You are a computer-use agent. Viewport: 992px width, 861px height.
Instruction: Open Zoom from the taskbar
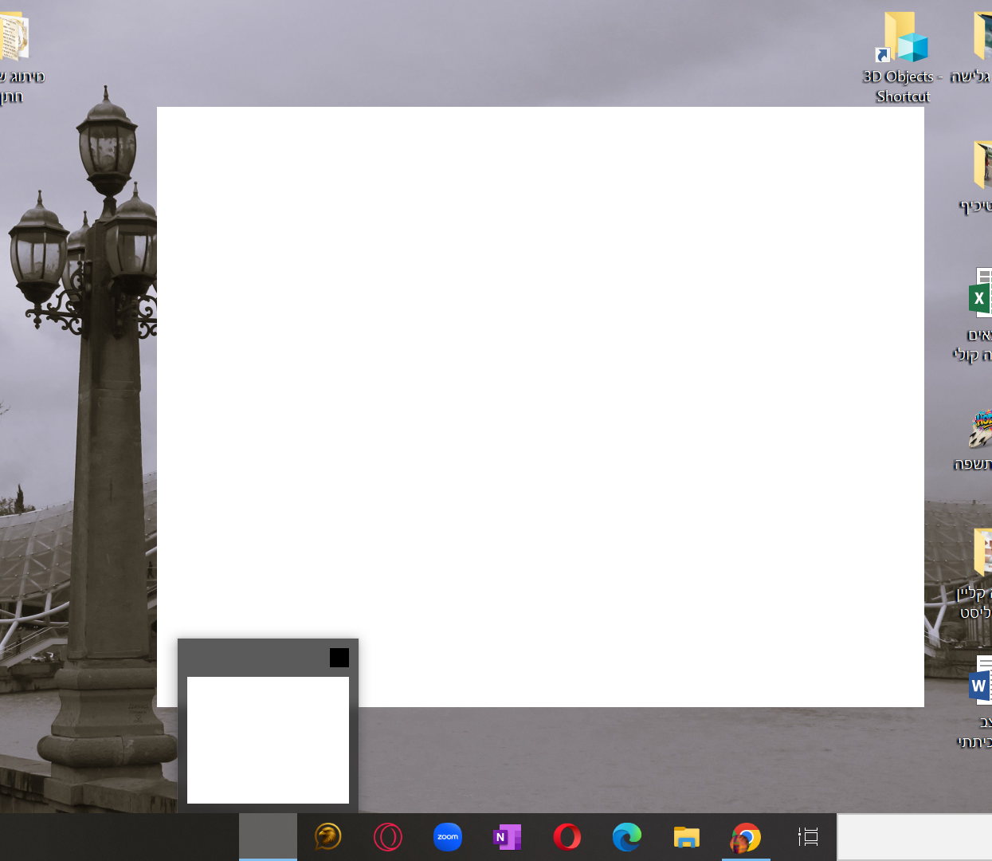click(448, 837)
